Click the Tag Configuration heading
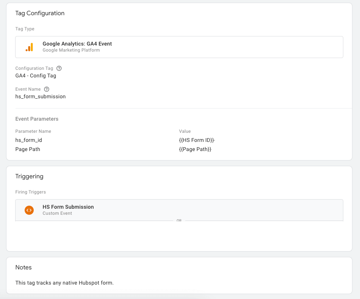 (40, 13)
